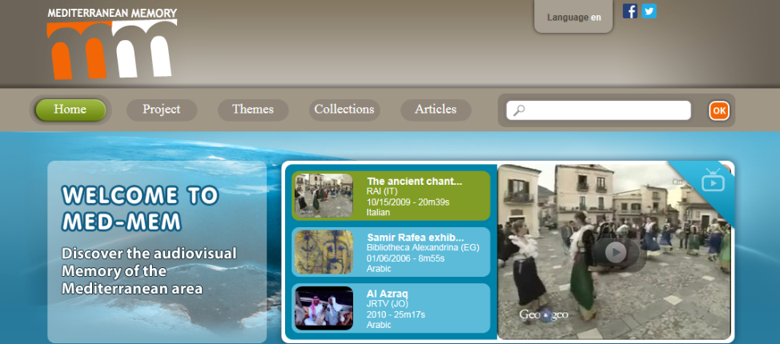Open "Samir Rafea exhib..." title link
Viewport: 780px width, 344px height.
(415, 238)
